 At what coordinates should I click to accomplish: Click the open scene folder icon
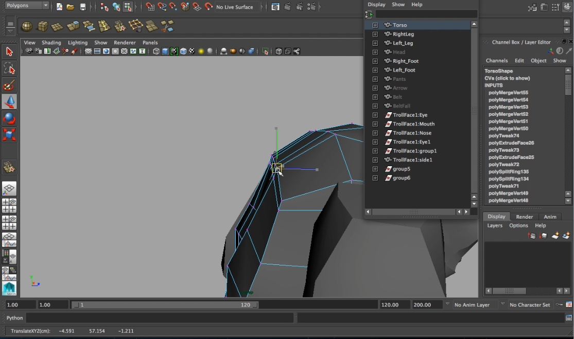point(71,7)
